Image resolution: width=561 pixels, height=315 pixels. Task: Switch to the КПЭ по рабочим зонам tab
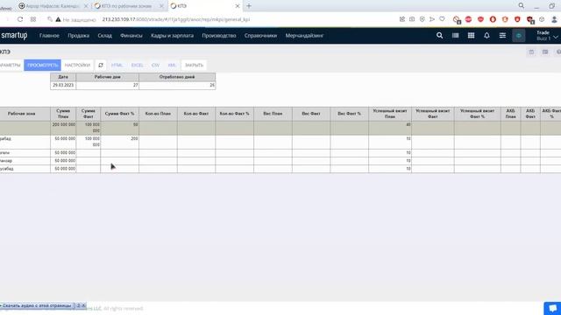click(x=126, y=6)
